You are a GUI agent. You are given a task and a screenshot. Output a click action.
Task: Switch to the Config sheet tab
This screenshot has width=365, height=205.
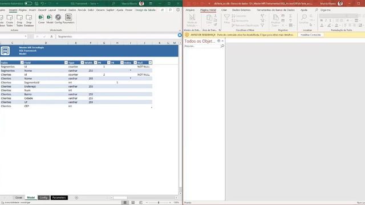click(x=43, y=198)
